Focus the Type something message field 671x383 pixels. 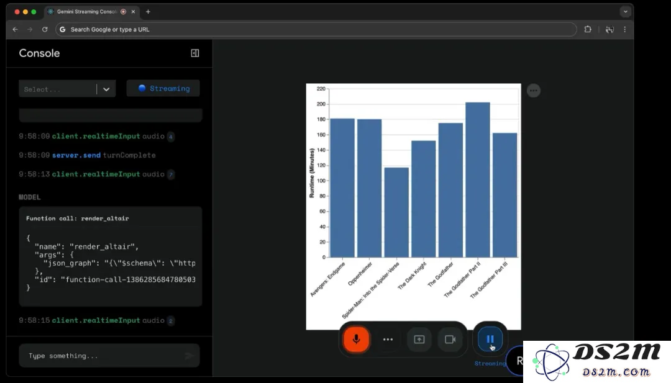point(109,356)
